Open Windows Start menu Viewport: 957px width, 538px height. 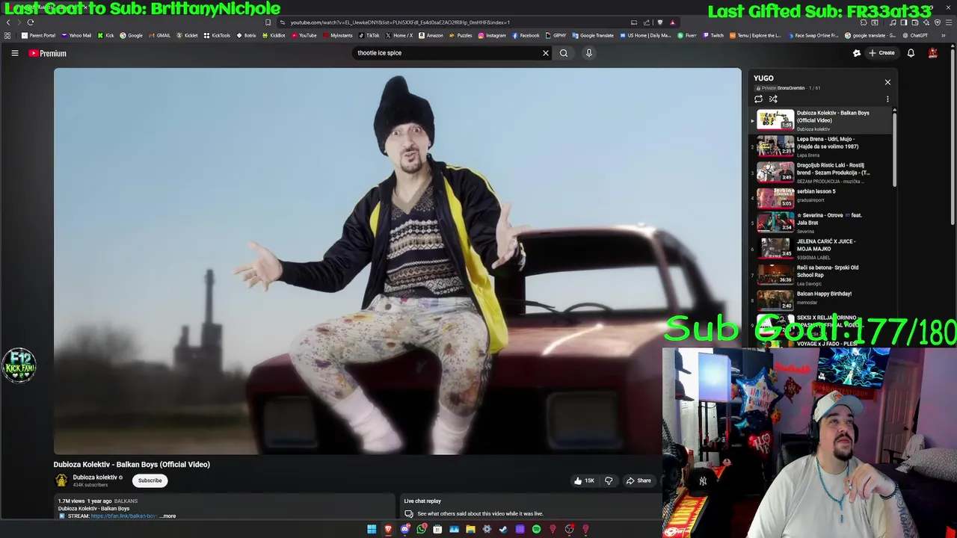pos(372,529)
